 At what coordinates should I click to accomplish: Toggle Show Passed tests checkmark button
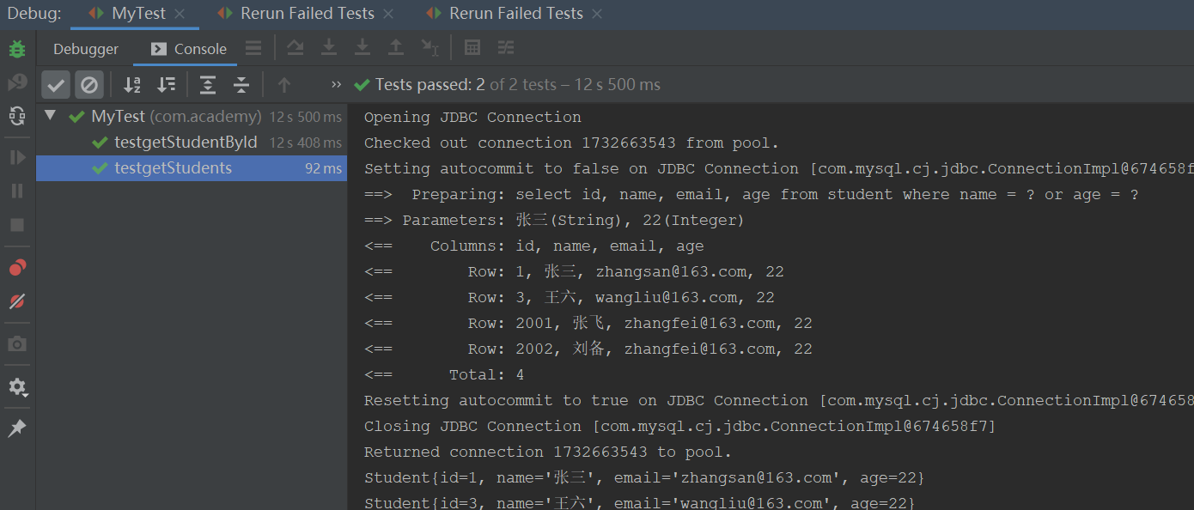pyautogui.click(x=56, y=84)
